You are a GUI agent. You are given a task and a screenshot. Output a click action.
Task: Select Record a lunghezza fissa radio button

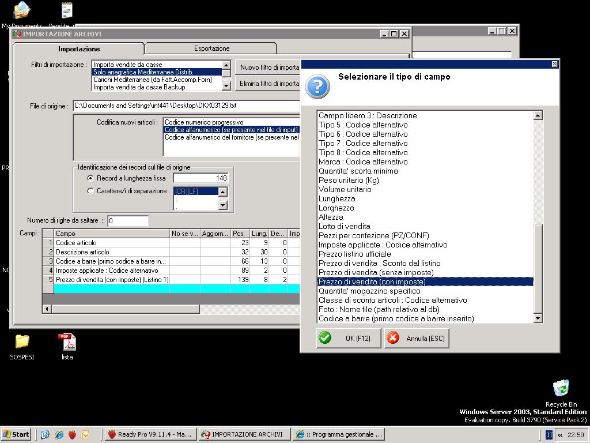[x=90, y=178]
